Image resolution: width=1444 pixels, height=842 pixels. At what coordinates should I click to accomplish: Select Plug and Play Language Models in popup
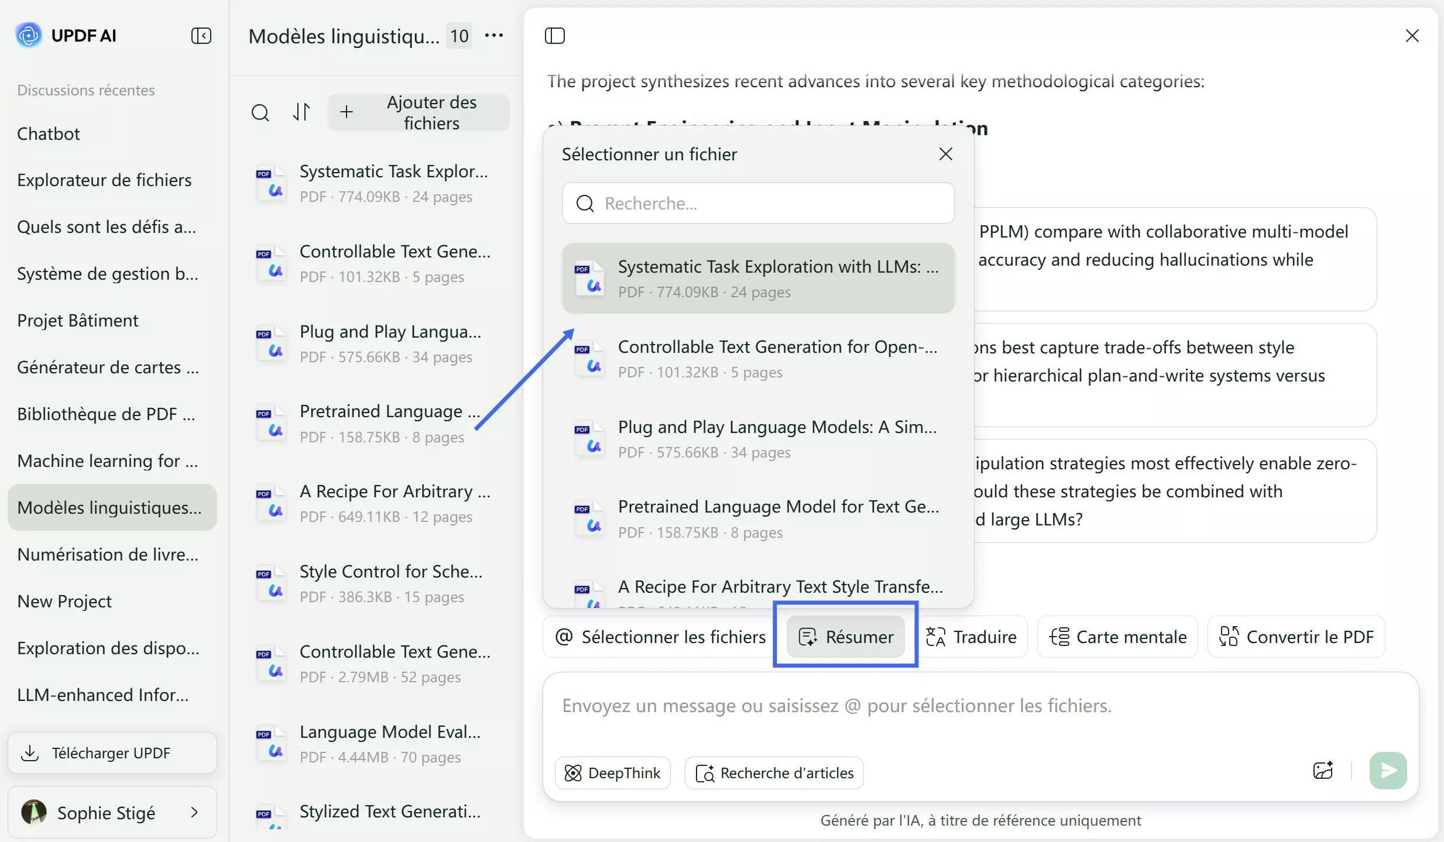point(758,439)
